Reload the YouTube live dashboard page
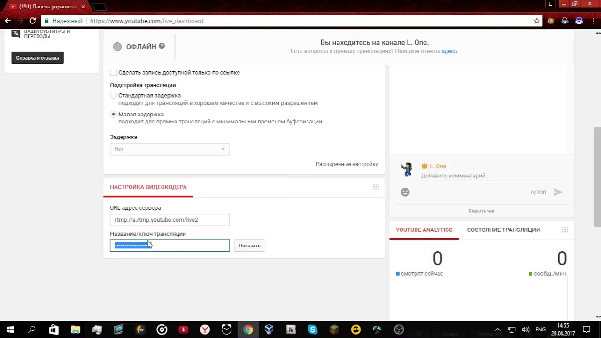601x338 pixels. 32,21
